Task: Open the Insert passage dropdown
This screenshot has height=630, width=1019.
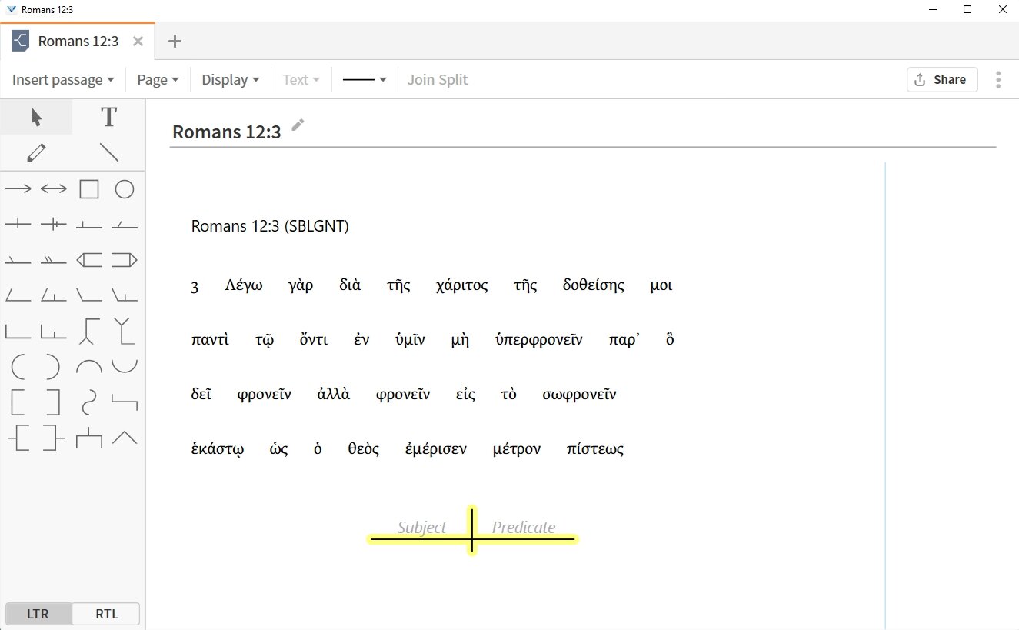Action: click(61, 79)
